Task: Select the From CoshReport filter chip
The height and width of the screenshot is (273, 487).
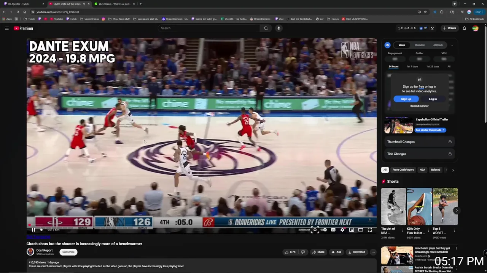Action: (x=403, y=170)
